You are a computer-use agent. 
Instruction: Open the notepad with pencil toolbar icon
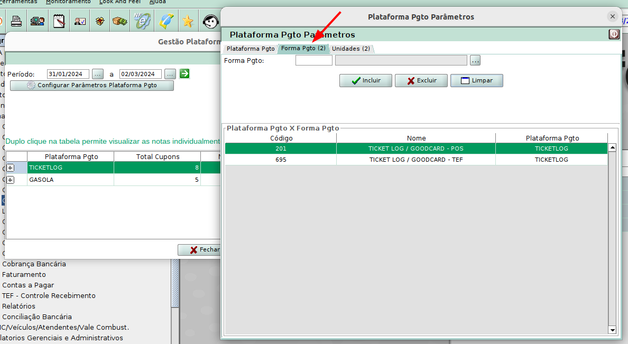[x=59, y=22]
